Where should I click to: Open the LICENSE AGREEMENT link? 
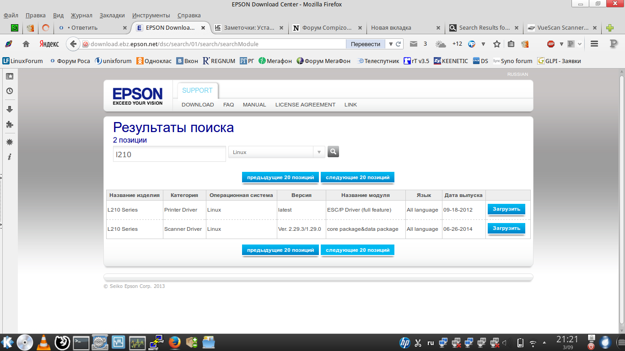click(305, 105)
